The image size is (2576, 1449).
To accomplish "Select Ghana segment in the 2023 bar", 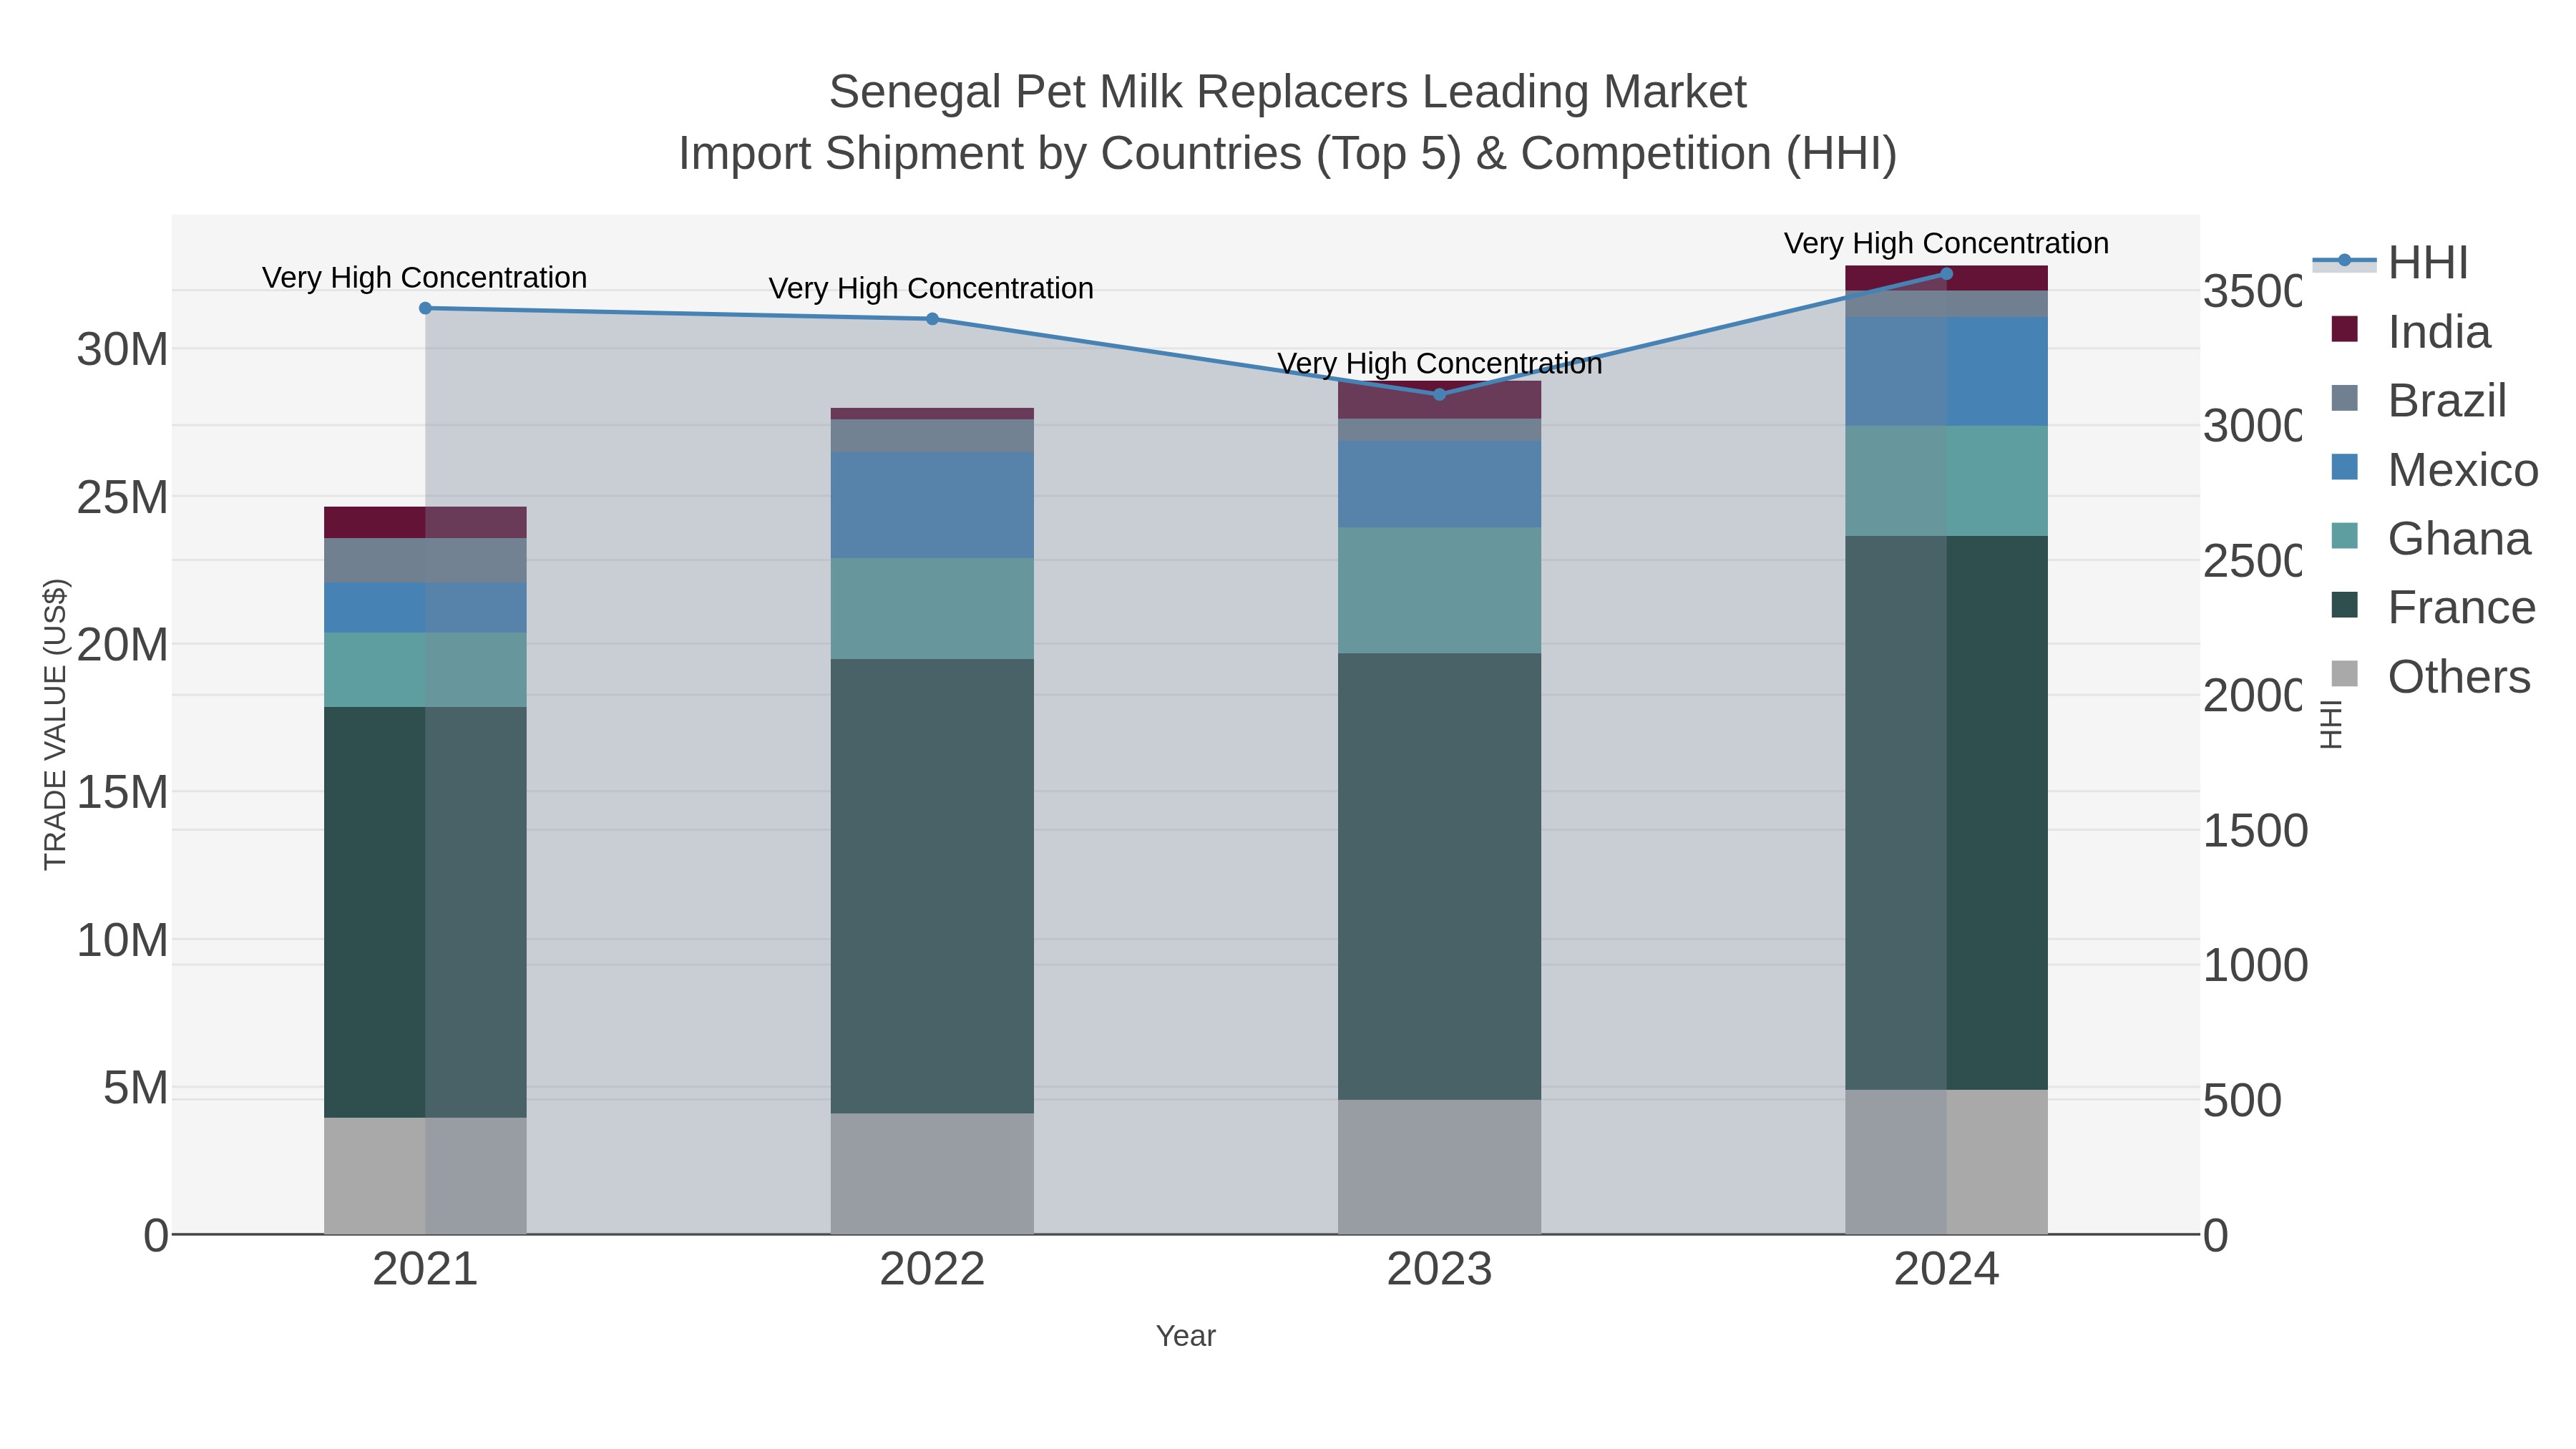I will 1439,591.
